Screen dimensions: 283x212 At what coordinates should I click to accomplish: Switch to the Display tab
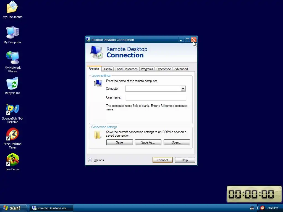108,69
